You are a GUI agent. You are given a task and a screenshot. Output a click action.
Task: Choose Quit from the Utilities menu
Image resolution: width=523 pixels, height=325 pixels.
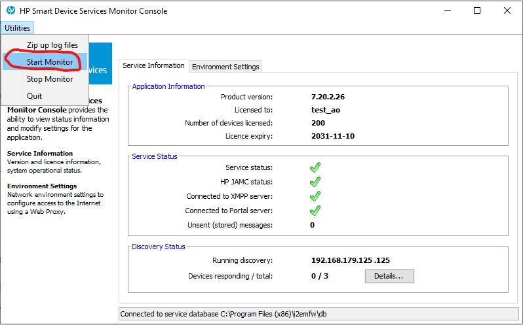click(34, 96)
